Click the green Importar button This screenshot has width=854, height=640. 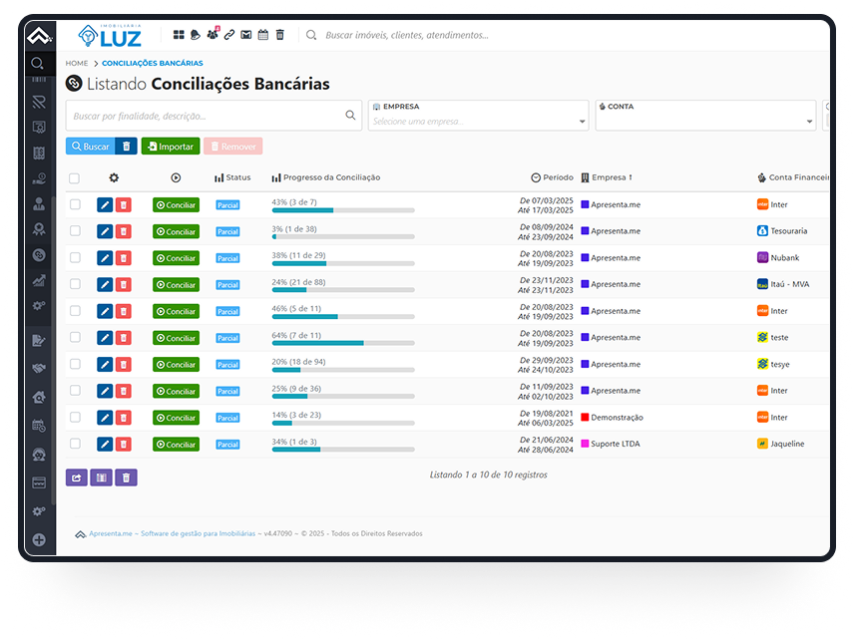pos(171,147)
